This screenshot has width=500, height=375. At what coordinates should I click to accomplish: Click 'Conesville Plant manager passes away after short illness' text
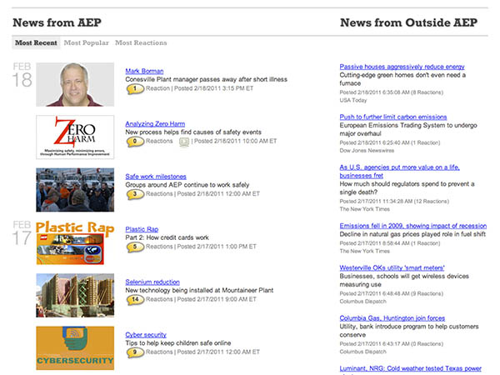pyautogui.click(x=207, y=79)
